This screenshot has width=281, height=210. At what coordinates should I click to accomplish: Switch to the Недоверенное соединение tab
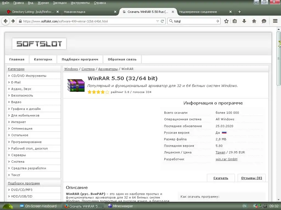click(204, 12)
